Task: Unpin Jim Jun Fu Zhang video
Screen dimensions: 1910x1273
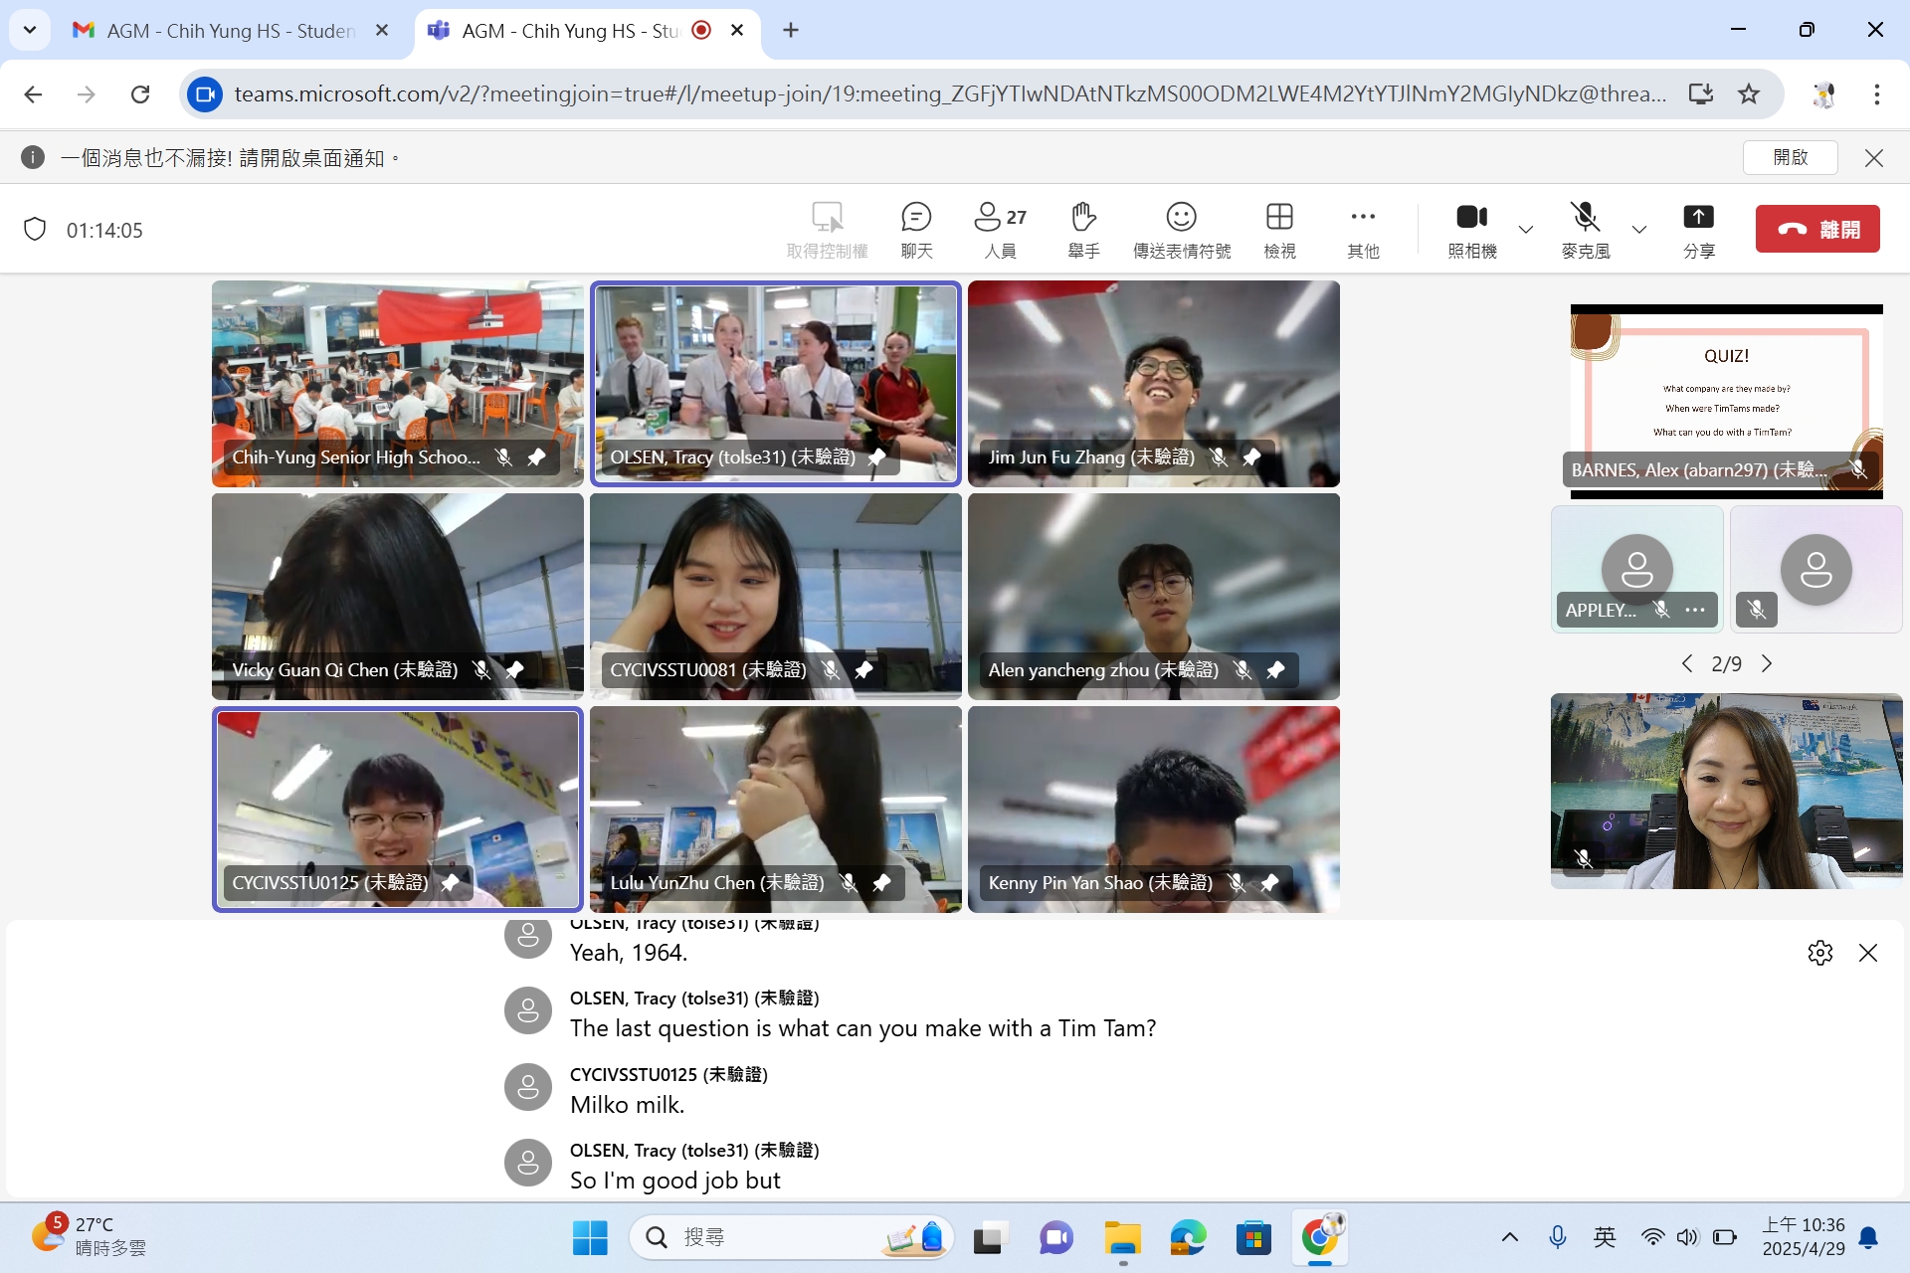Action: (x=1252, y=457)
